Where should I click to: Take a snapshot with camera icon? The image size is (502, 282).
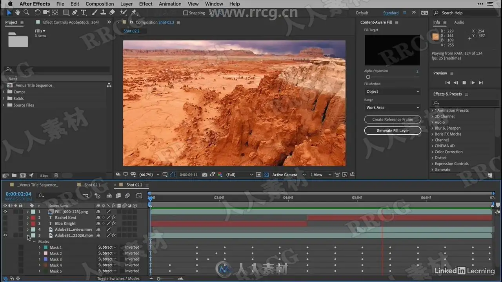coord(205,175)
